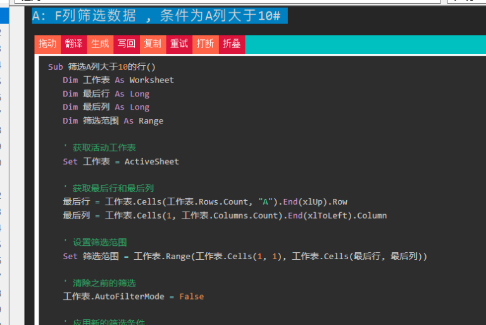
Task: Retry using the 重试 button
Action: [179, 44]
